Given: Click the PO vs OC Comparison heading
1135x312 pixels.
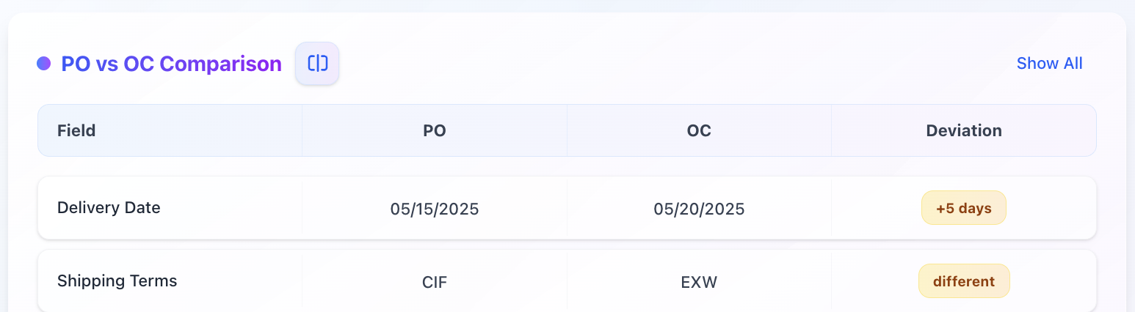Looking at the screenshot, I should pos(171,64).
